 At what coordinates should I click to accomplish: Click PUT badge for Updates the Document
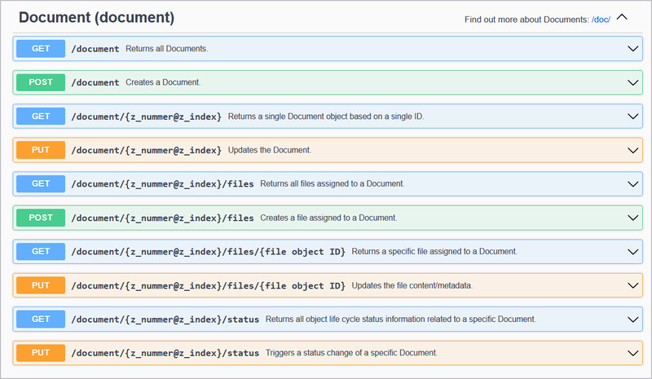tap(41, 150)
